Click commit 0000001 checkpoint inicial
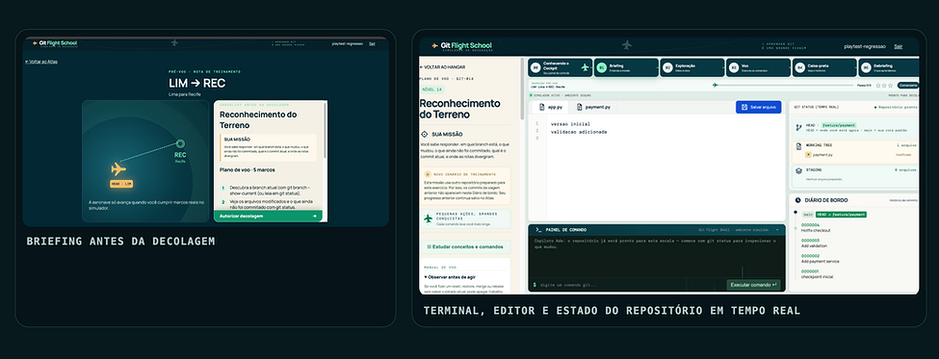This screenshot has width=939, height=359. click(817, 273)
